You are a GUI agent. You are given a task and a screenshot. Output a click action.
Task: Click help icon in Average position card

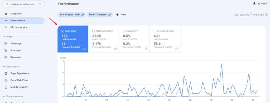click(177, 49)
